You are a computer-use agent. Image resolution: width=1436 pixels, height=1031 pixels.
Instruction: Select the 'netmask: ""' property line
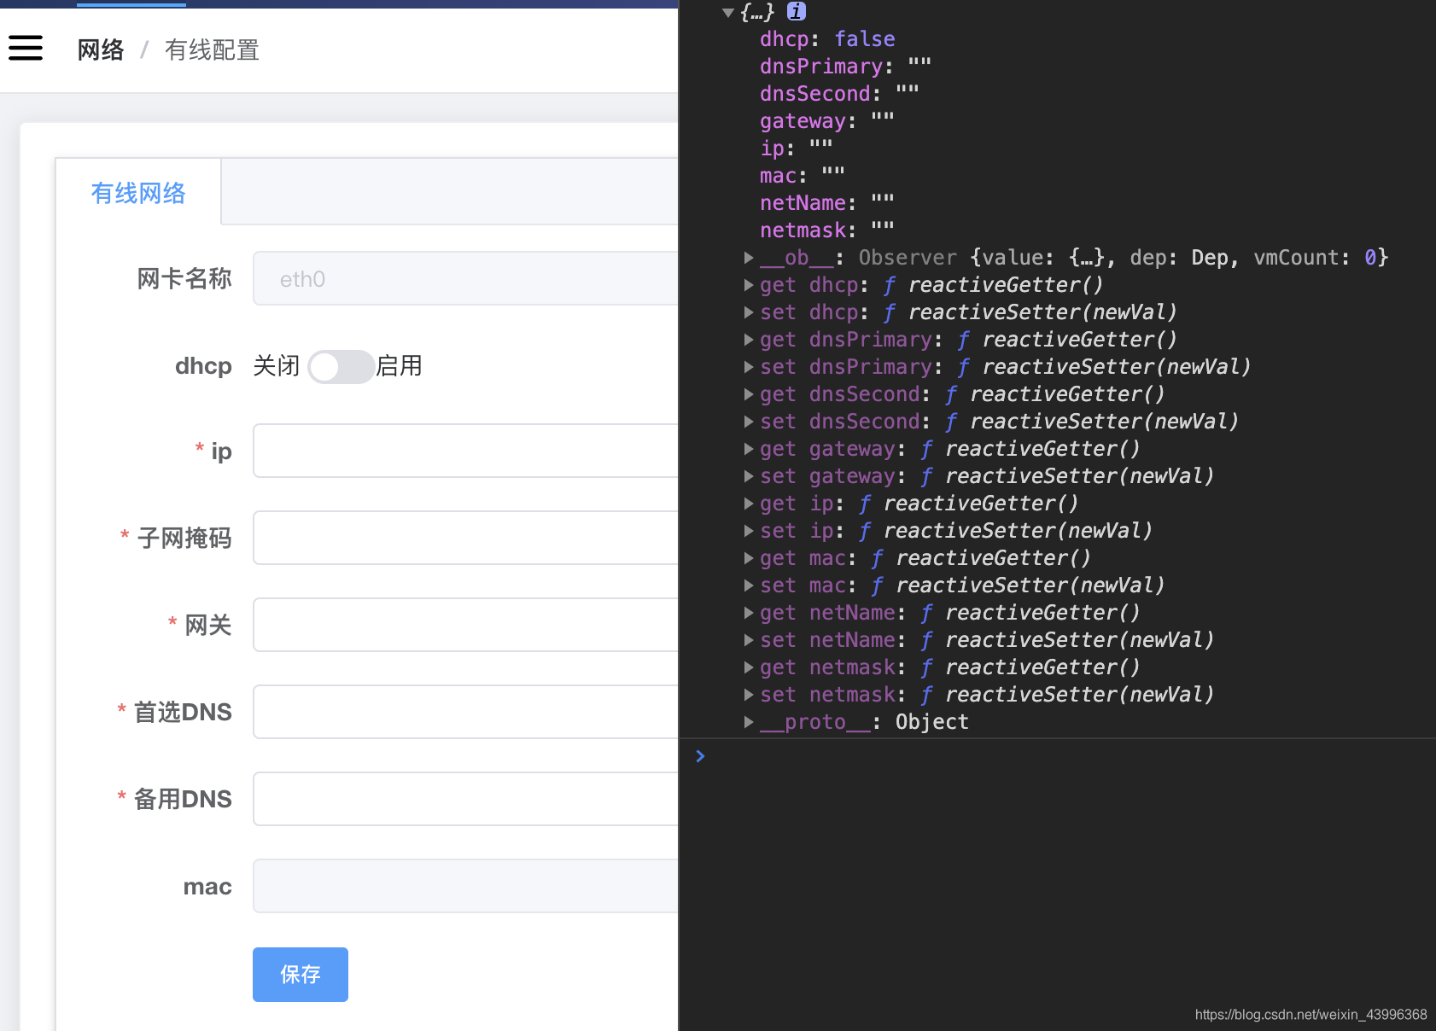826,230
